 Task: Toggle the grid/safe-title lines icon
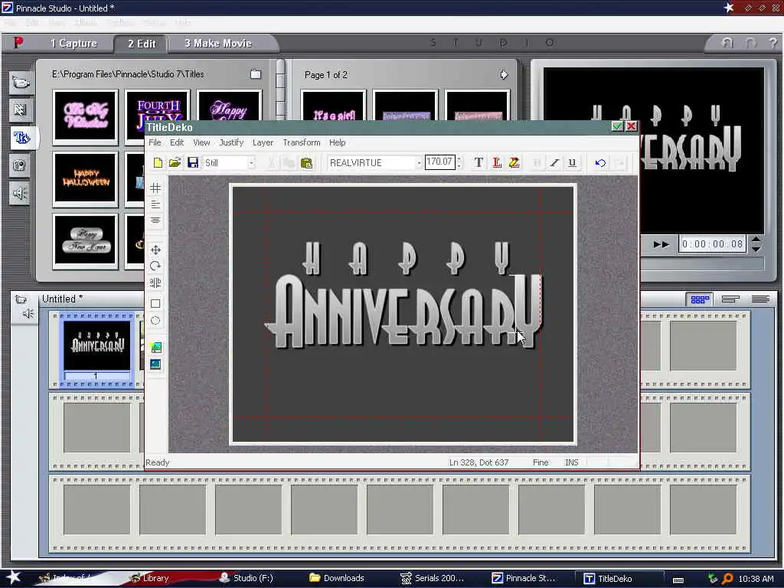pyautogui.click(x=155, y=188)
